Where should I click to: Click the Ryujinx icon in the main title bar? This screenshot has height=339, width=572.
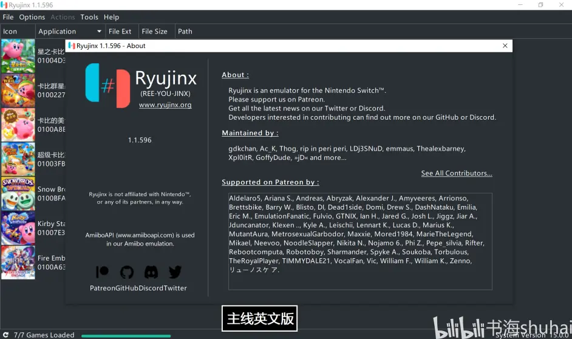[4, 5]
